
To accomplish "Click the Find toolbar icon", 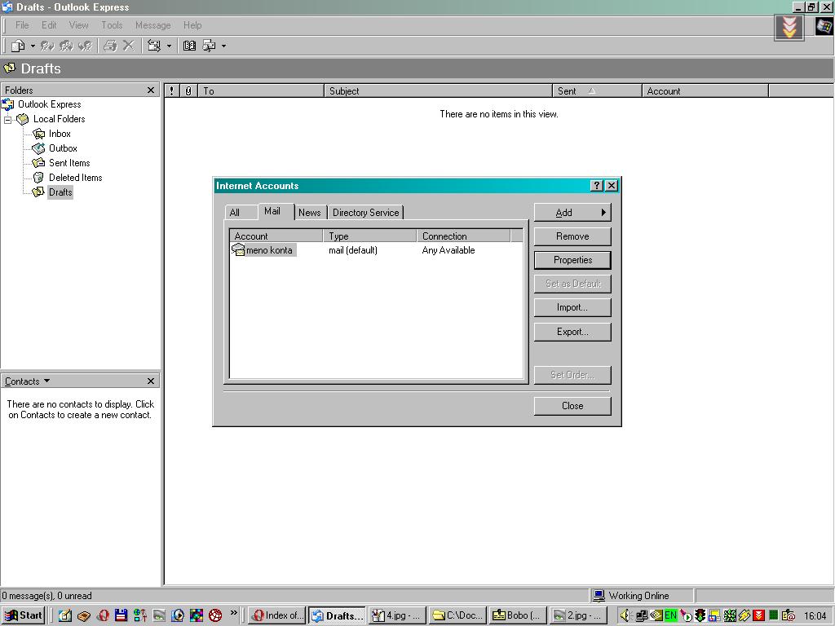I will click(209, 46).
